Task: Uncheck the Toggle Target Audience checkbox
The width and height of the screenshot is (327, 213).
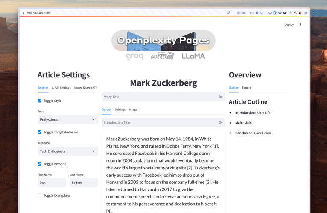Action: 39,132
